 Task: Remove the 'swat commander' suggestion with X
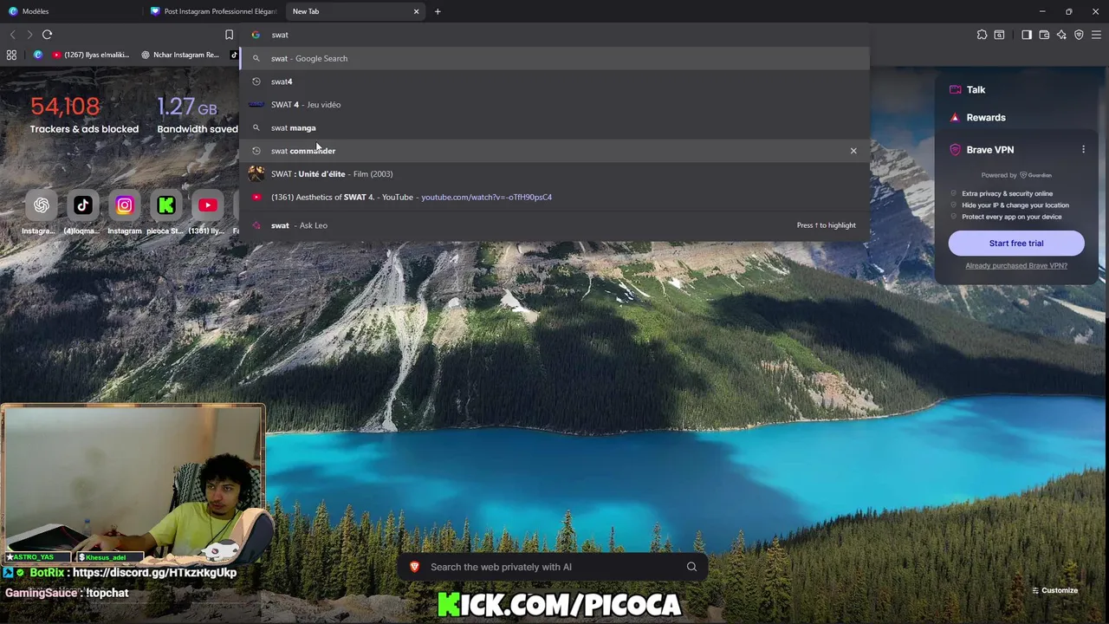click(x=853, y=151)
